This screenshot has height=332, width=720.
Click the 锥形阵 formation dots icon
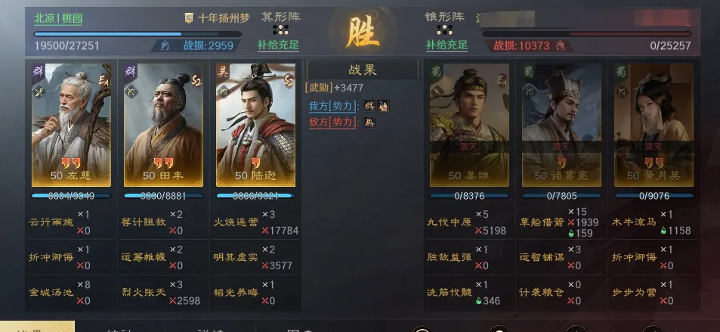[x=444, y=30]
